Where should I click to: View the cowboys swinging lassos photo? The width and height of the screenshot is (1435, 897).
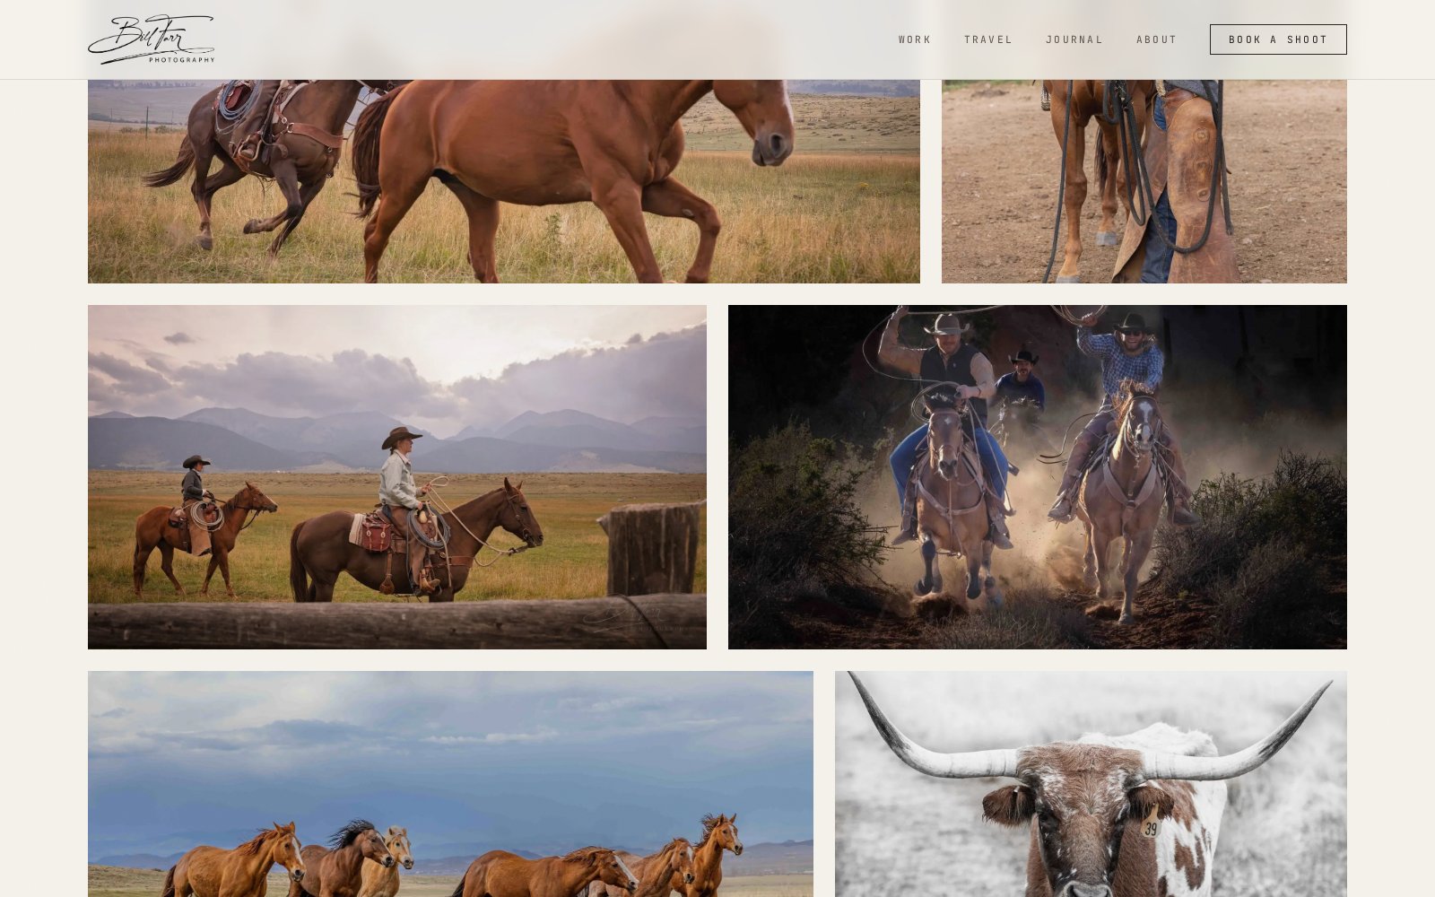coord(1038,477)
